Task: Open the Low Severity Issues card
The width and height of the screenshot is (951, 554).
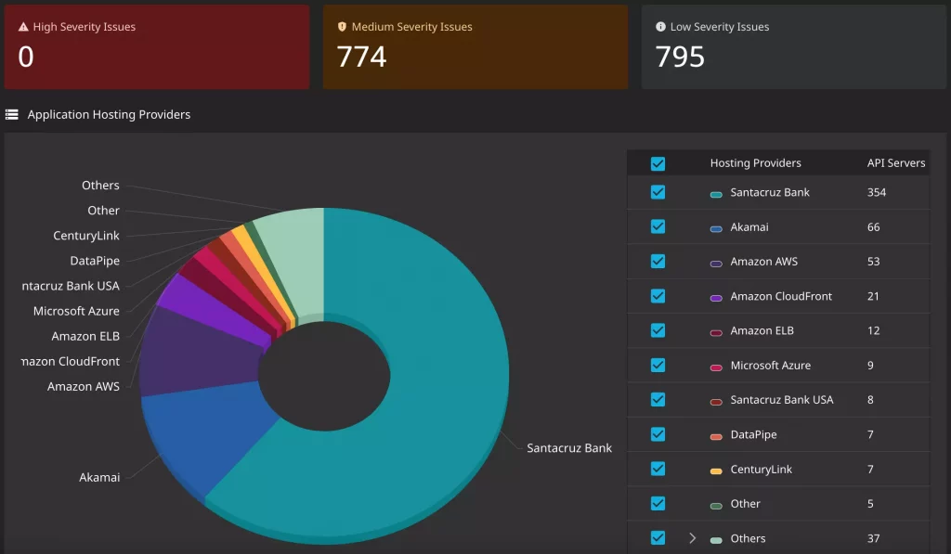Action: click(794, 47)
